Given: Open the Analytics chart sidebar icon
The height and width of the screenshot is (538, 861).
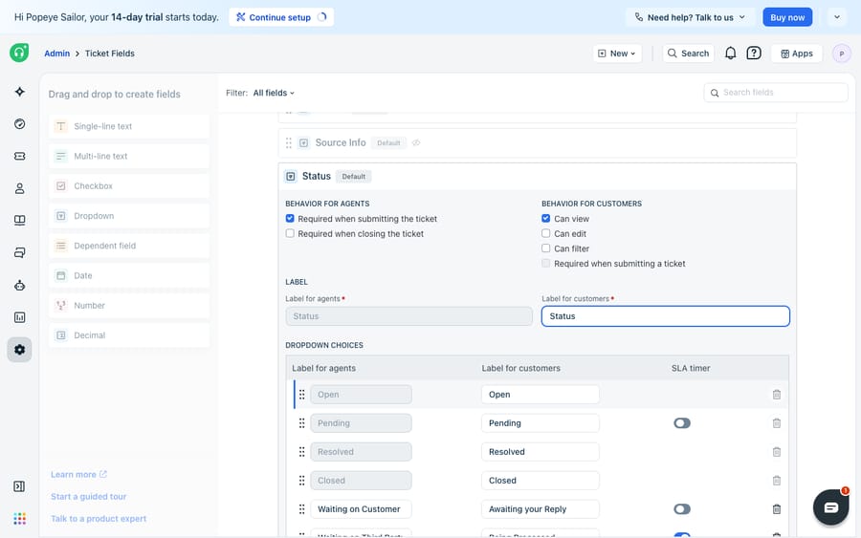Looking at the screenshot, I should pyautogui.click(x=20, y=317).
